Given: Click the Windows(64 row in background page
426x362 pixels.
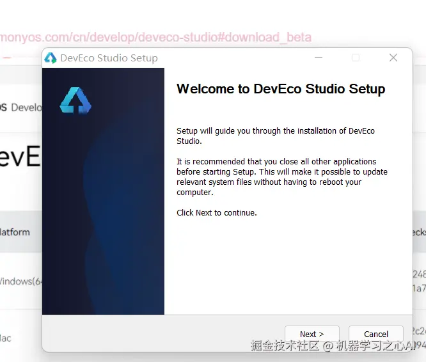Looking at the screenshot, I should click(x=20, y=281).
